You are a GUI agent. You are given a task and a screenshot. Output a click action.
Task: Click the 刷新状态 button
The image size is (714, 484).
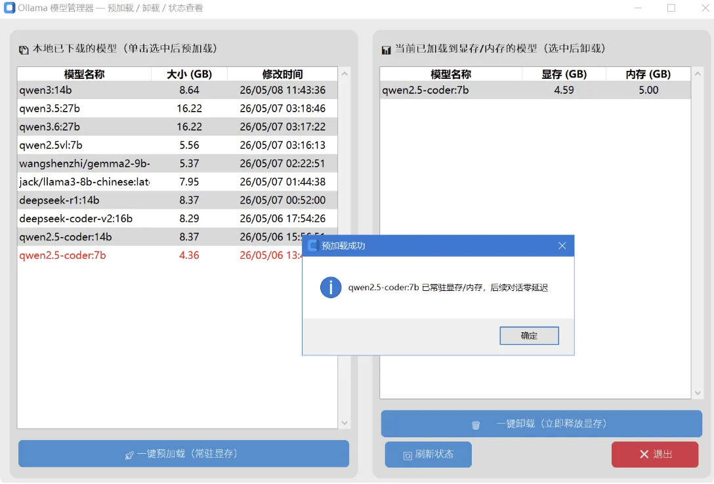[428, 454]
